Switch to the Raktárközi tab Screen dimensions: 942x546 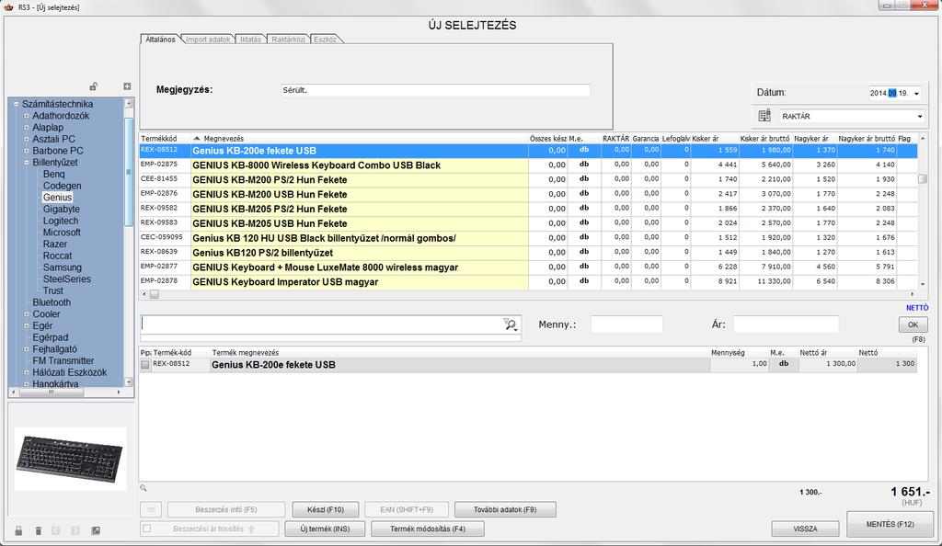pos(288,39)
